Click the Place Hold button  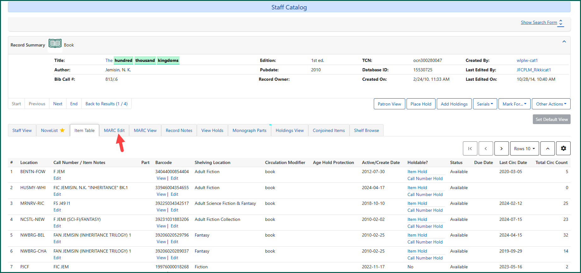pos(421,104)
